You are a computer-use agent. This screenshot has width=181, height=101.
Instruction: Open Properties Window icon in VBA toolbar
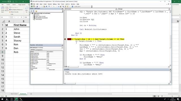[x=65, y=6]
